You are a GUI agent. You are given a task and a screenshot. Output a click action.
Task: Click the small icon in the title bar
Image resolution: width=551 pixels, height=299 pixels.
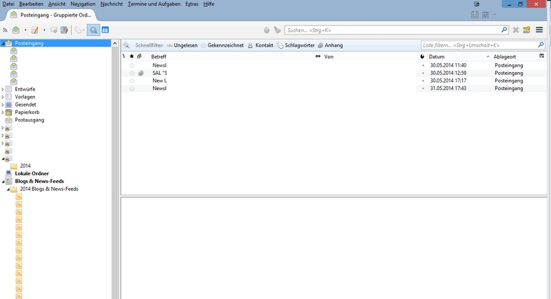(477, 4)
